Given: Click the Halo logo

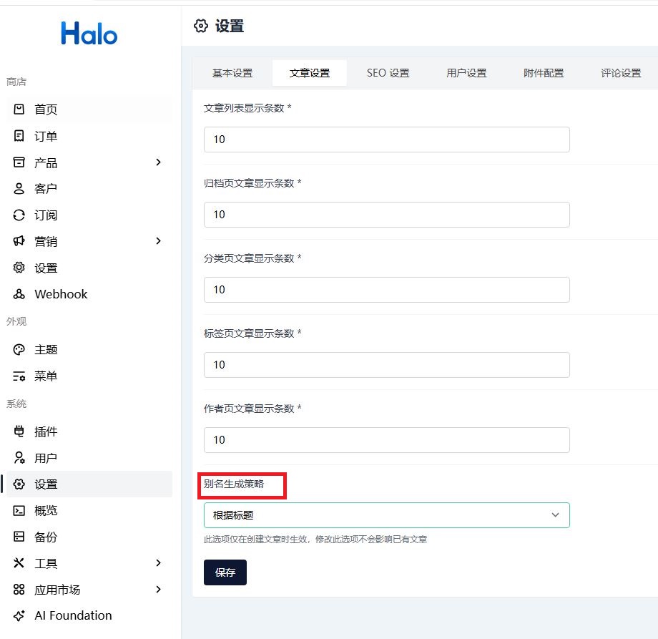Looking at the screenshot, I should pos(89,34).
